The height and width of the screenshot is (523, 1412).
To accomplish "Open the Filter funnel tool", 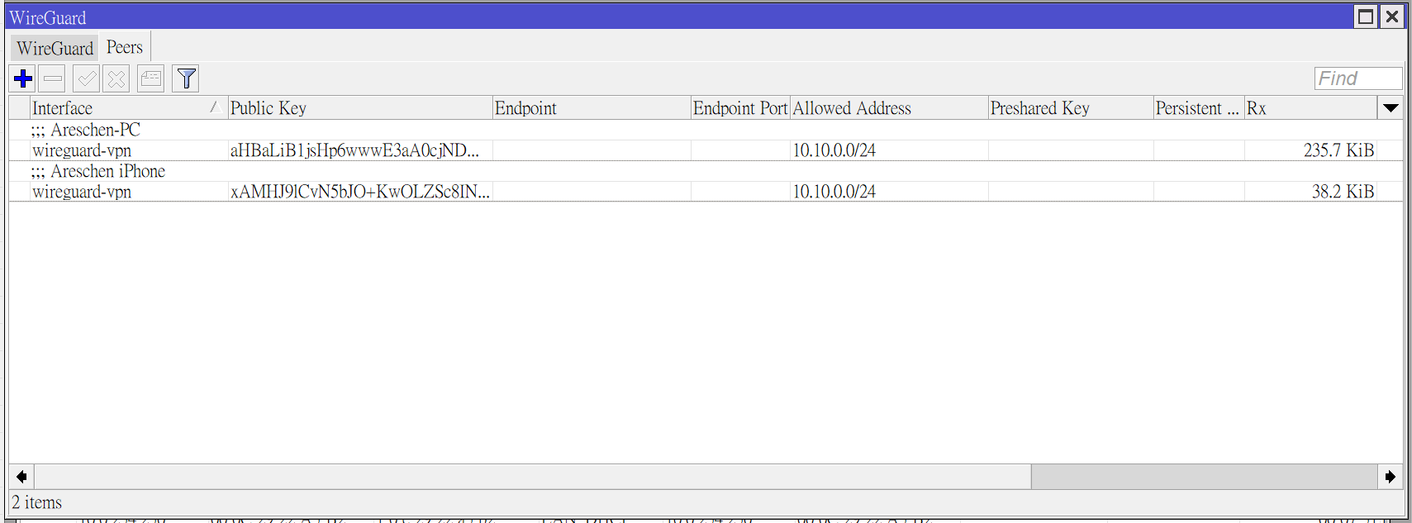I will click(x=187, y=78).
